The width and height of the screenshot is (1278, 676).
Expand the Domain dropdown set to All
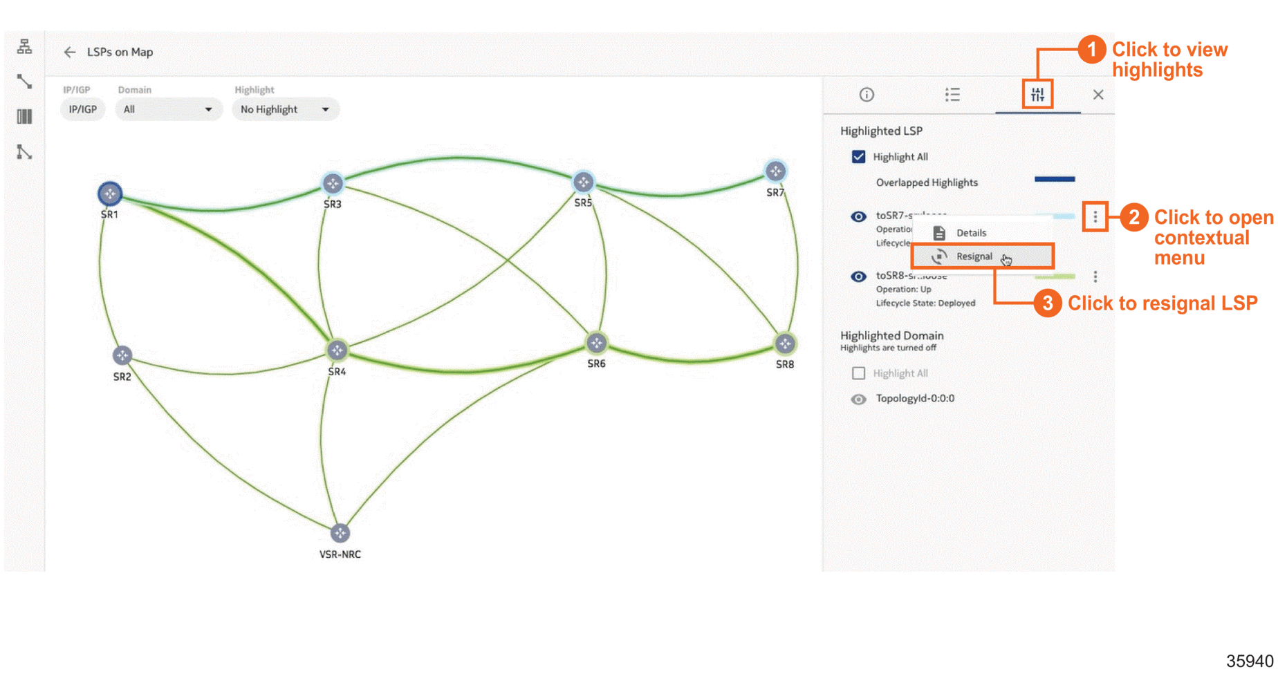point(168,109)
